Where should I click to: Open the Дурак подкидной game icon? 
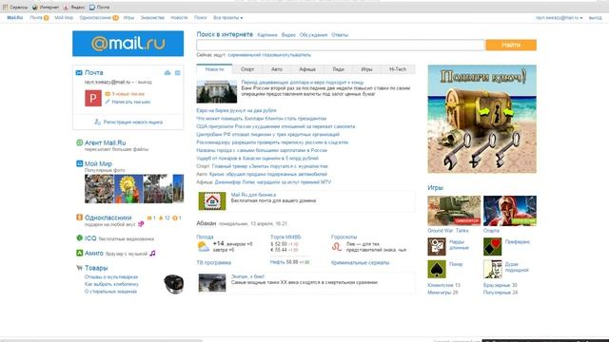pos(493,269)
